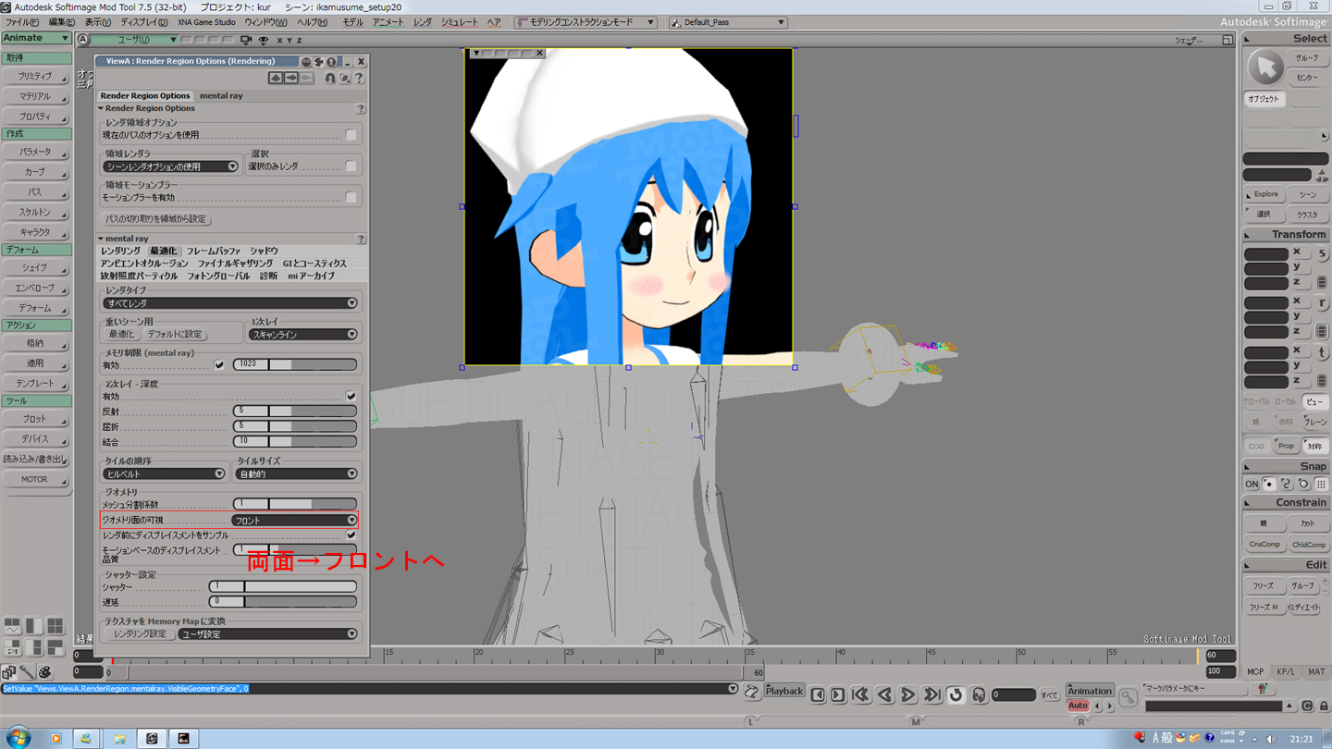Image resolution: width=1332 pixels, height=749 pixels.
Task: Enable モーションブラーを有効 checkbox
Action: pyautogui.click(x=351, y=197)
